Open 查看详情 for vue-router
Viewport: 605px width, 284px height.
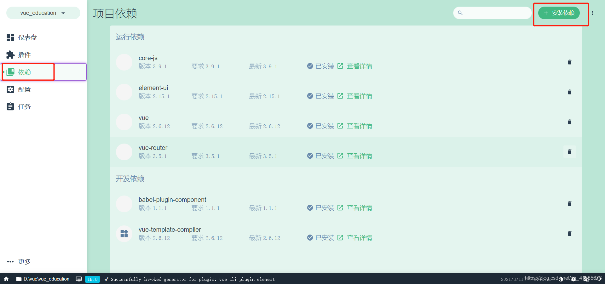pos(360,156)
